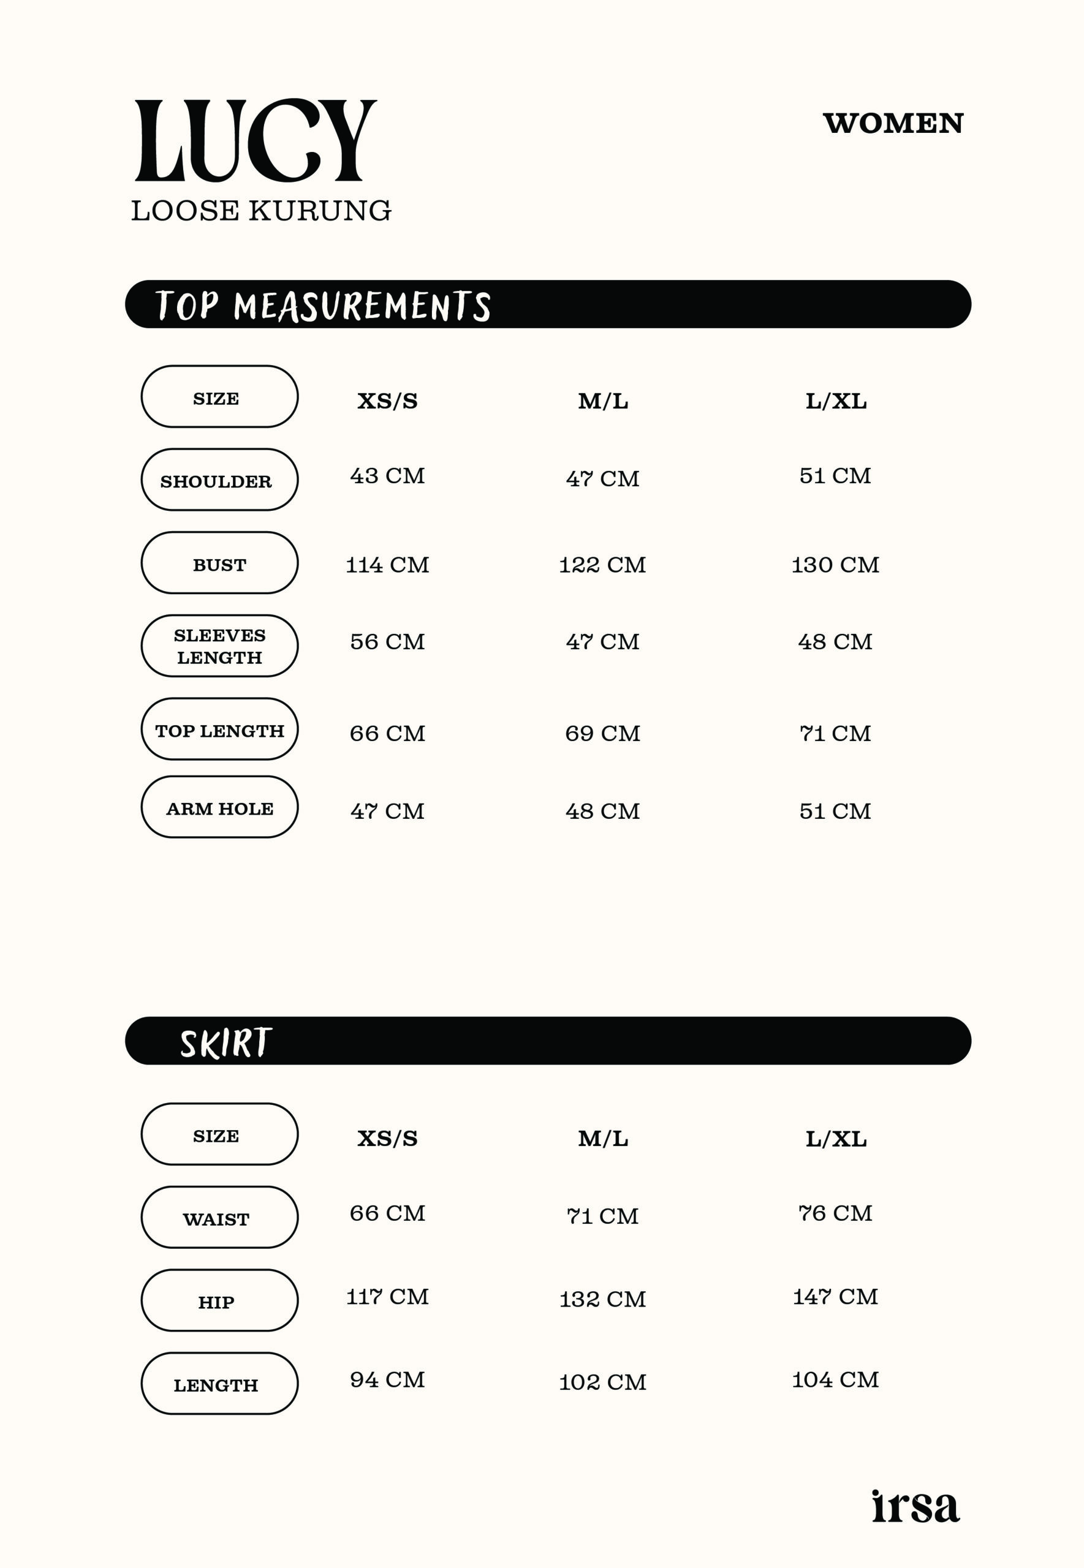
Task: Click the BUST label pill
Action: point(219,563)
